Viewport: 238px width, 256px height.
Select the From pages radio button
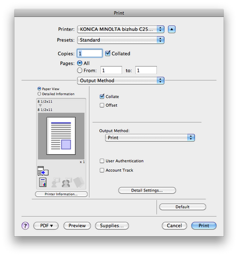(x=80, y=70)
